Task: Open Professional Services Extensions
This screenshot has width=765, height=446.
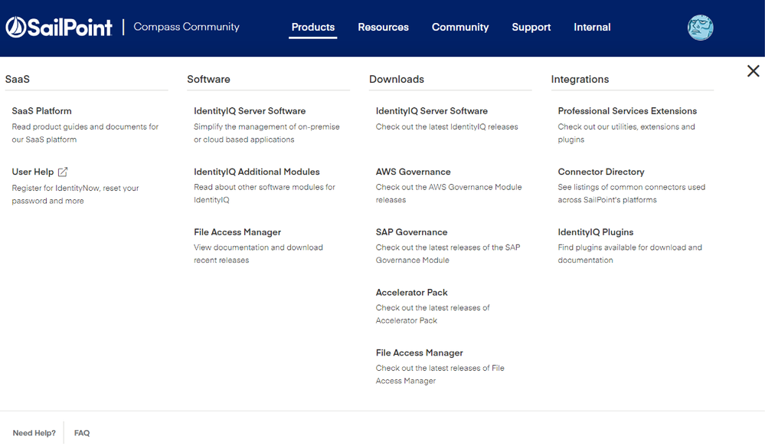Action: click(627, 111)
